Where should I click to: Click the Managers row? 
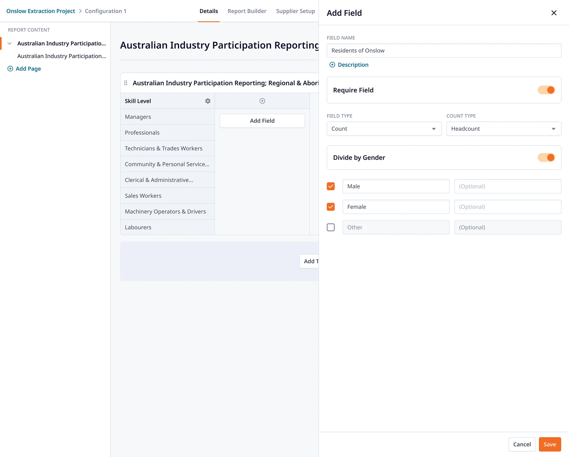(x=168, y=117)
